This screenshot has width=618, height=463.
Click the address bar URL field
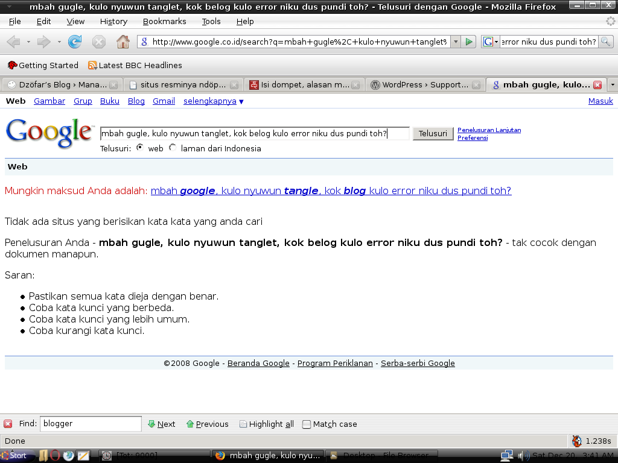[299, 42]
